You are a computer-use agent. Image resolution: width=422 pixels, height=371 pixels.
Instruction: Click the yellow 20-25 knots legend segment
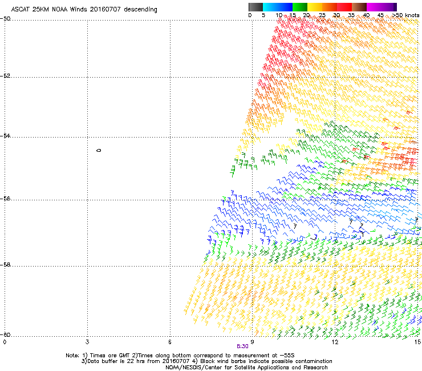315,7
